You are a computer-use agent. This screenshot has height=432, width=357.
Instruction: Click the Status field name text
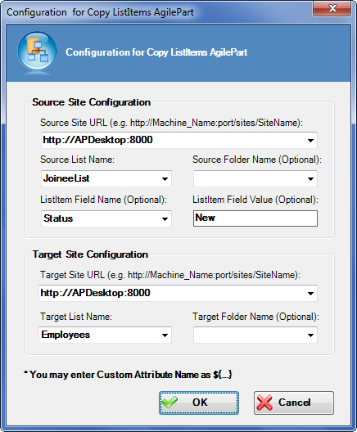point(58,218)
